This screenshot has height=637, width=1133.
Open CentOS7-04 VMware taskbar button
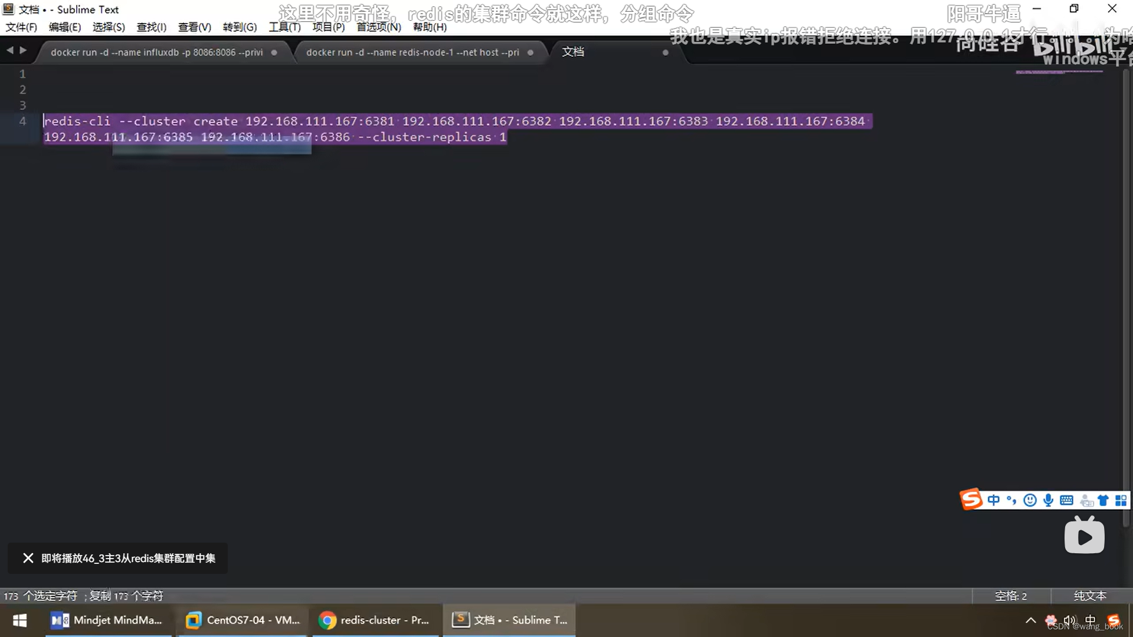243,620
